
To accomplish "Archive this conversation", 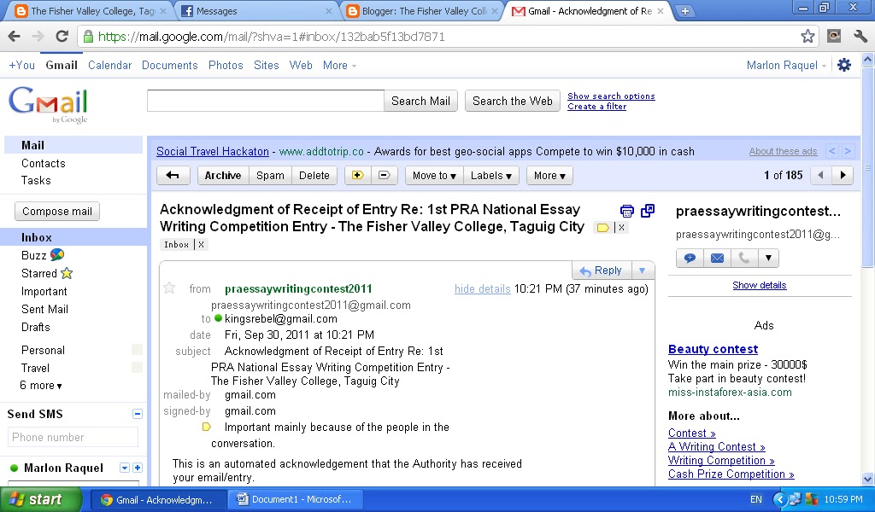I will [223, 176].
